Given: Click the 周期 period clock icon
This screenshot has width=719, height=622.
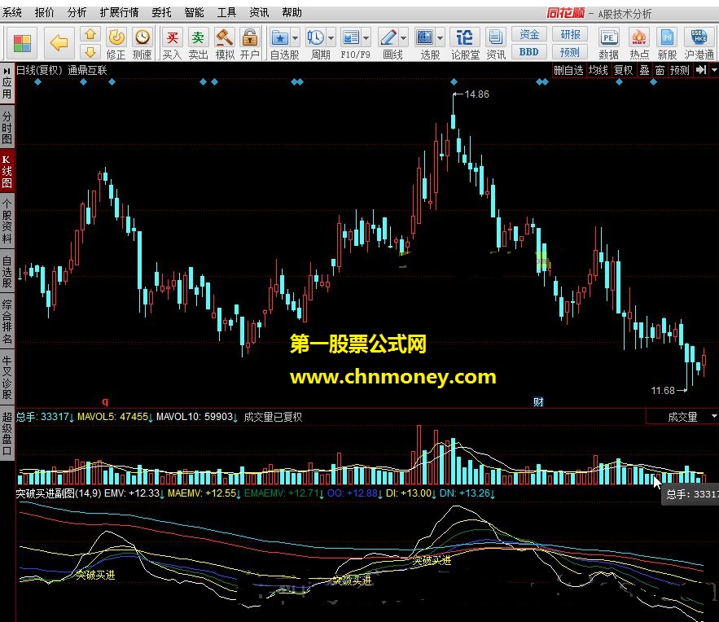Looking at the screenshot, I should click(315, 37).
